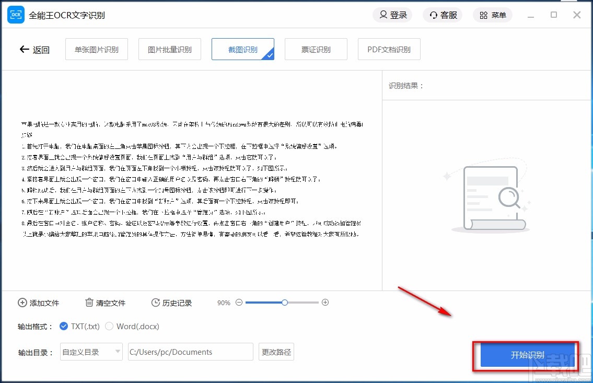Select the 添加文件 add files icon

point(22,303)
